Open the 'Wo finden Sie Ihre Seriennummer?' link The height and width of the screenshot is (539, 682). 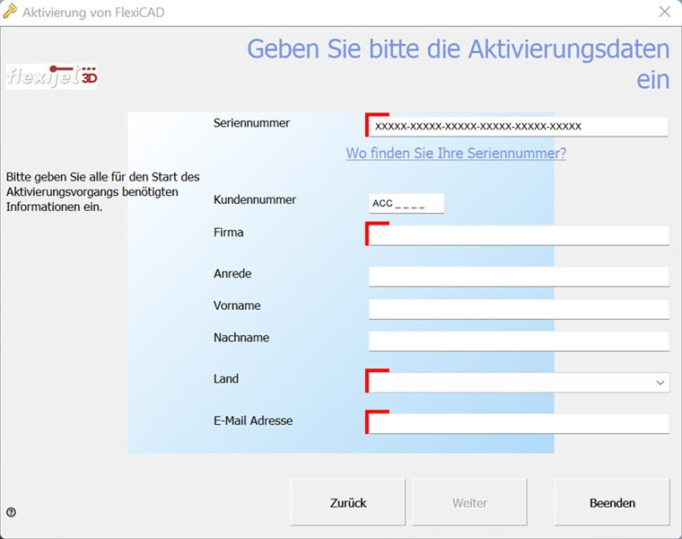pyautogui.click(x=456, y=153)
